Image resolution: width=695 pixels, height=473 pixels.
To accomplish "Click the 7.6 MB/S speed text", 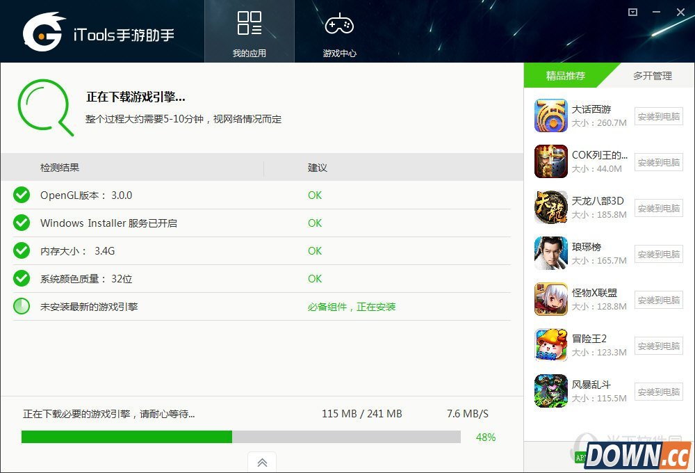I will (x=468, y=414).
